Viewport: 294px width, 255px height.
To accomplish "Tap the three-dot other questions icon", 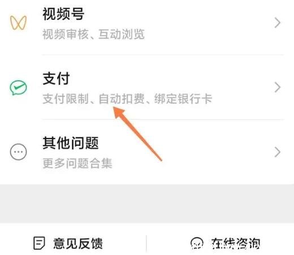I will click(18, 152).
